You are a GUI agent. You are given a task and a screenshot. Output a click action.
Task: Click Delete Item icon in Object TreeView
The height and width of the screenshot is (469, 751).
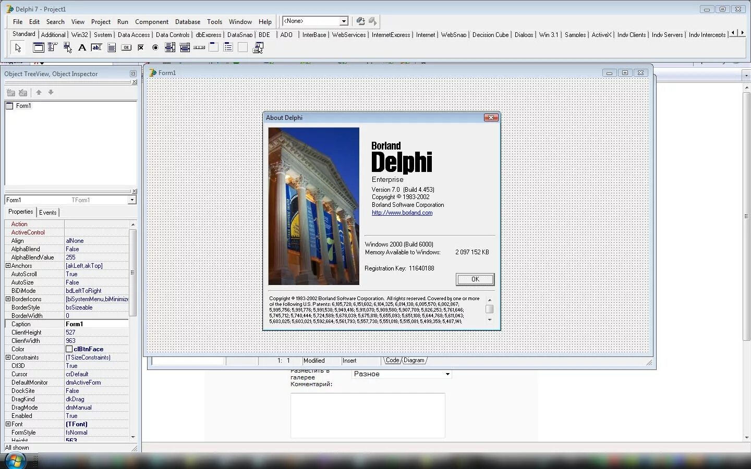click(x=23, y=92)
